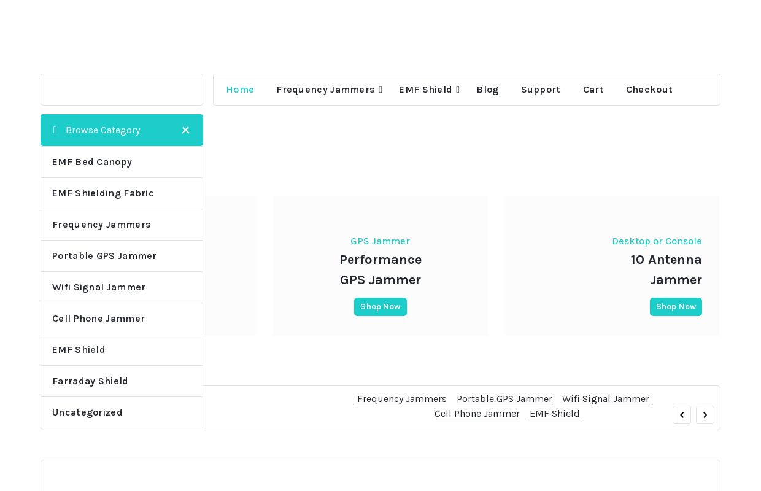761x491 pixels.
Task: Click Cell Phone Jammer underlined link
Action: 476,414
